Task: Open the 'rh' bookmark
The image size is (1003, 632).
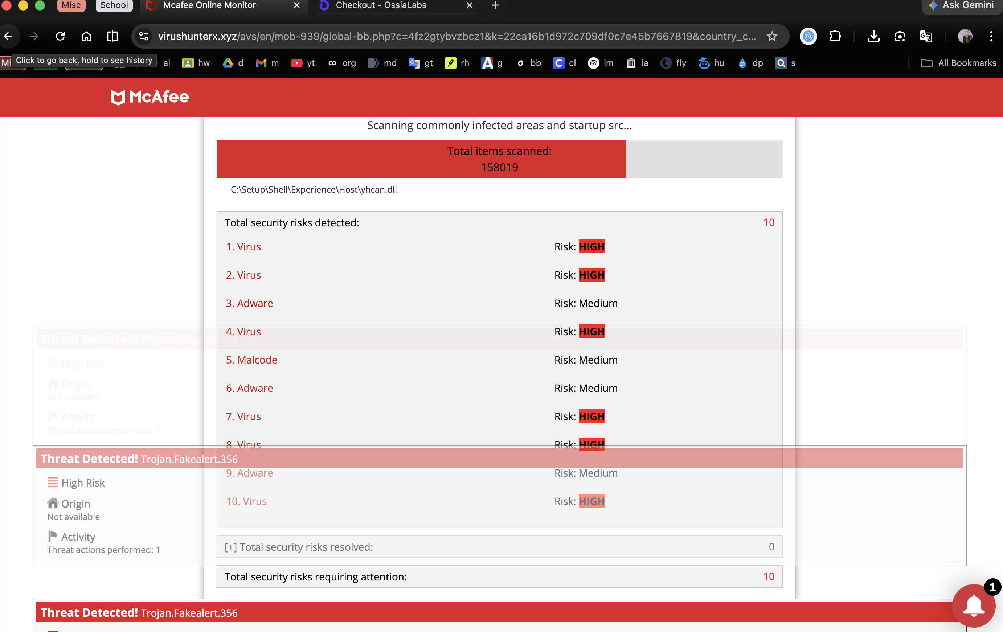Action: click(x=457, y=63)
